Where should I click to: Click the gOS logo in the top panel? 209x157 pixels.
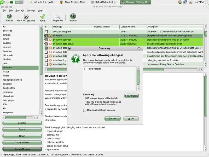coord(4,2)
